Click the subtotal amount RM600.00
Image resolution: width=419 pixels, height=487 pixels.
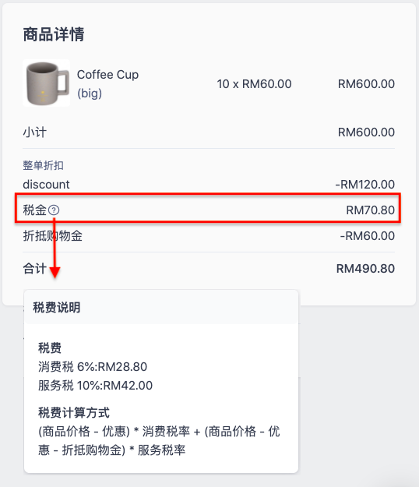[x=366, y=132]
